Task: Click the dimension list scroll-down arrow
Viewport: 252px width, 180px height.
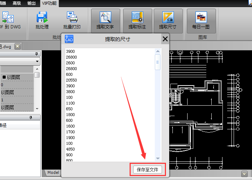Action: [x=158, y=158]
